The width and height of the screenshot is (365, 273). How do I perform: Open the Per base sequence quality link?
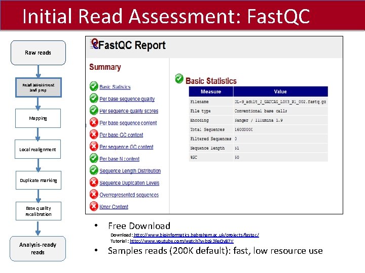127,99
